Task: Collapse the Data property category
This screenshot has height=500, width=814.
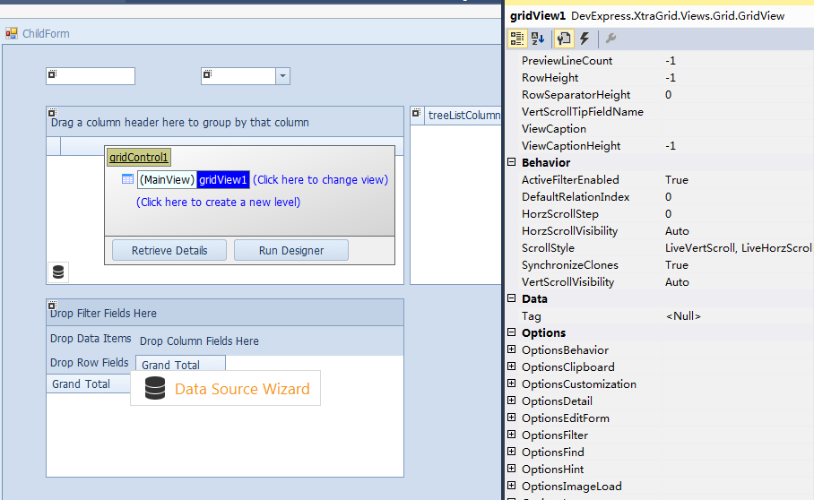Action: [512, 299]
